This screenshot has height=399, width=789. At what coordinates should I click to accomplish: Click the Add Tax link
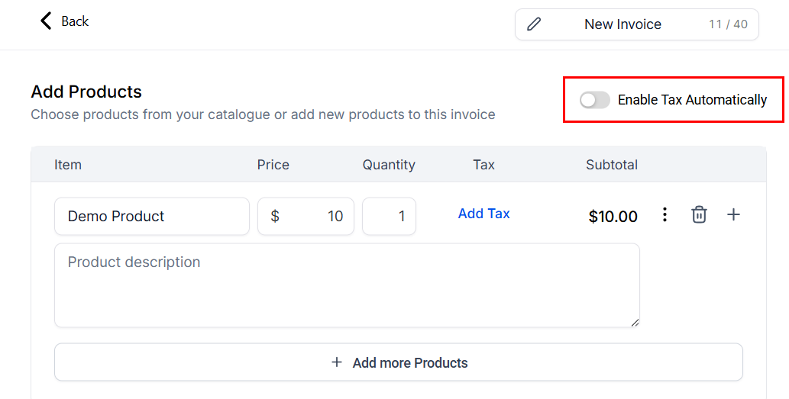pyautogui.click(x=483, y=214)
